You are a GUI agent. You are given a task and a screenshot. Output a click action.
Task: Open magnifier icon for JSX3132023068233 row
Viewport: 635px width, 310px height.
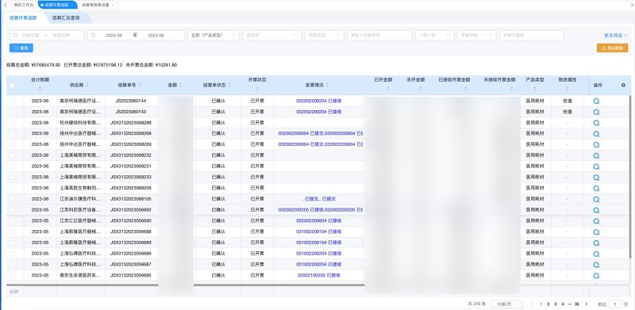pyautogui.click(x=596, y=178)
